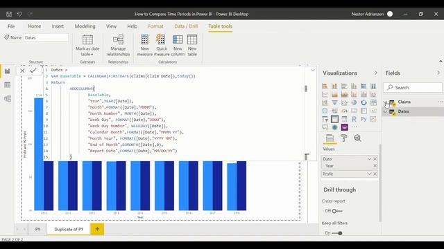Select the R script visual
This screenshot has width=444, height=249.
point(354,119)
